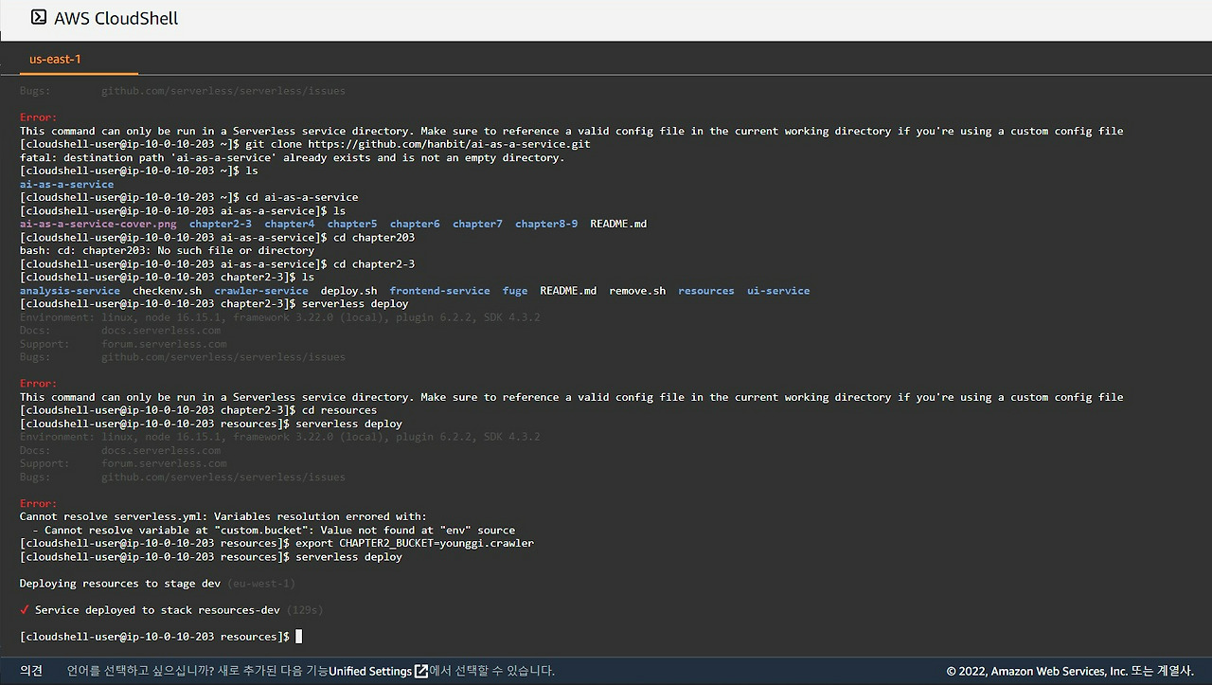Open the external link icon beside Unified Settings
The width and height of the screenshot is (1212, 685).
click(420, 671)
